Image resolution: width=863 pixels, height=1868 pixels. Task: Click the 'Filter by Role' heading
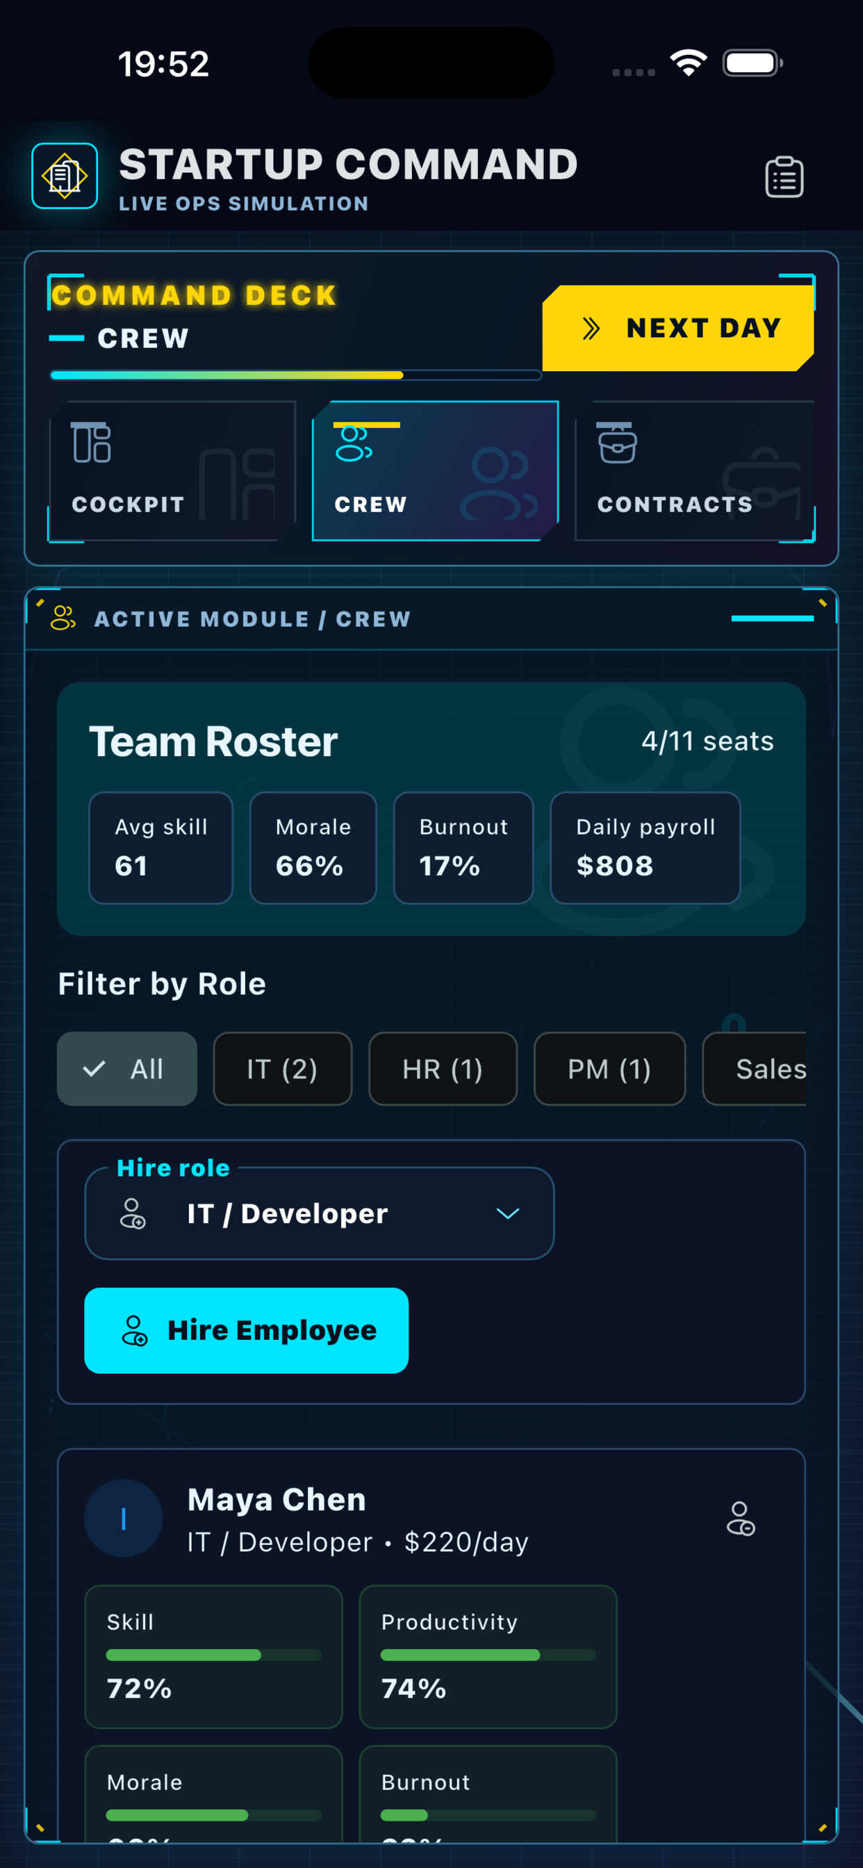pos(162,984)
